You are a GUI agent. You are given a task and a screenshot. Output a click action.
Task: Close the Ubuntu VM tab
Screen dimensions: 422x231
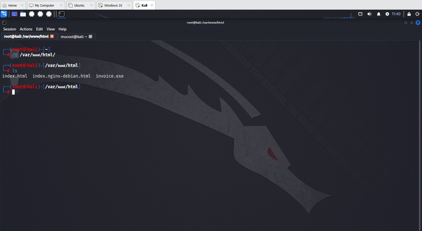(91, 5)
